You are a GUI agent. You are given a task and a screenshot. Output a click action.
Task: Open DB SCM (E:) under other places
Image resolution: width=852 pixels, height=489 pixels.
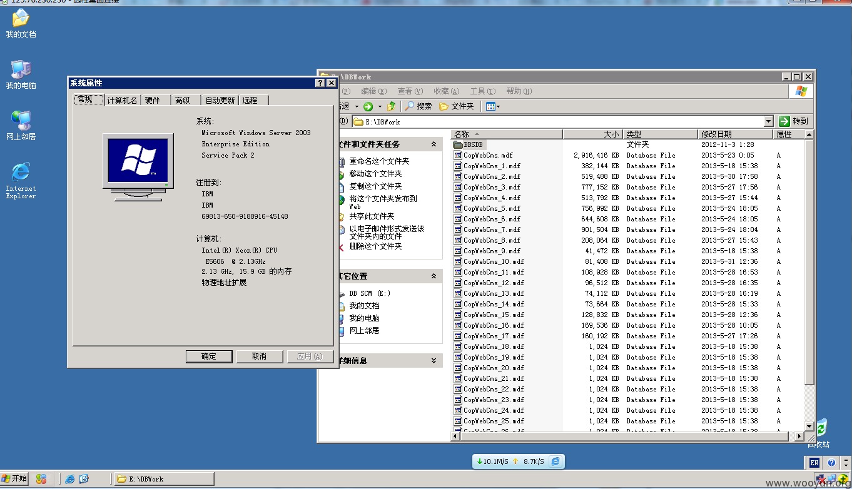[x=370, y=293]
